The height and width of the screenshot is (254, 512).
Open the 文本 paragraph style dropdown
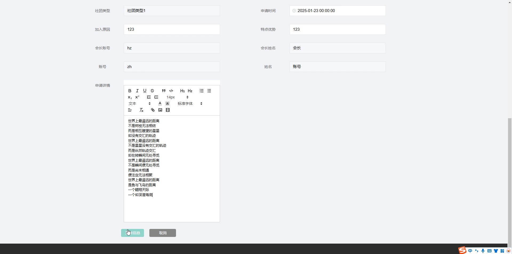tap(139, 104)
